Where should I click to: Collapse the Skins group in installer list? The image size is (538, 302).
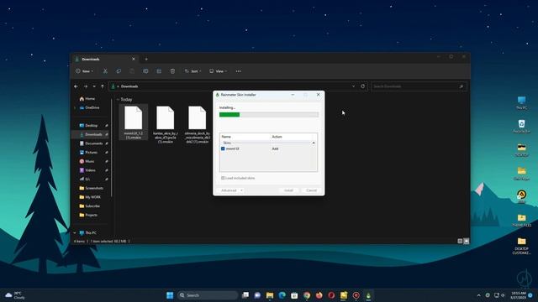314,143
